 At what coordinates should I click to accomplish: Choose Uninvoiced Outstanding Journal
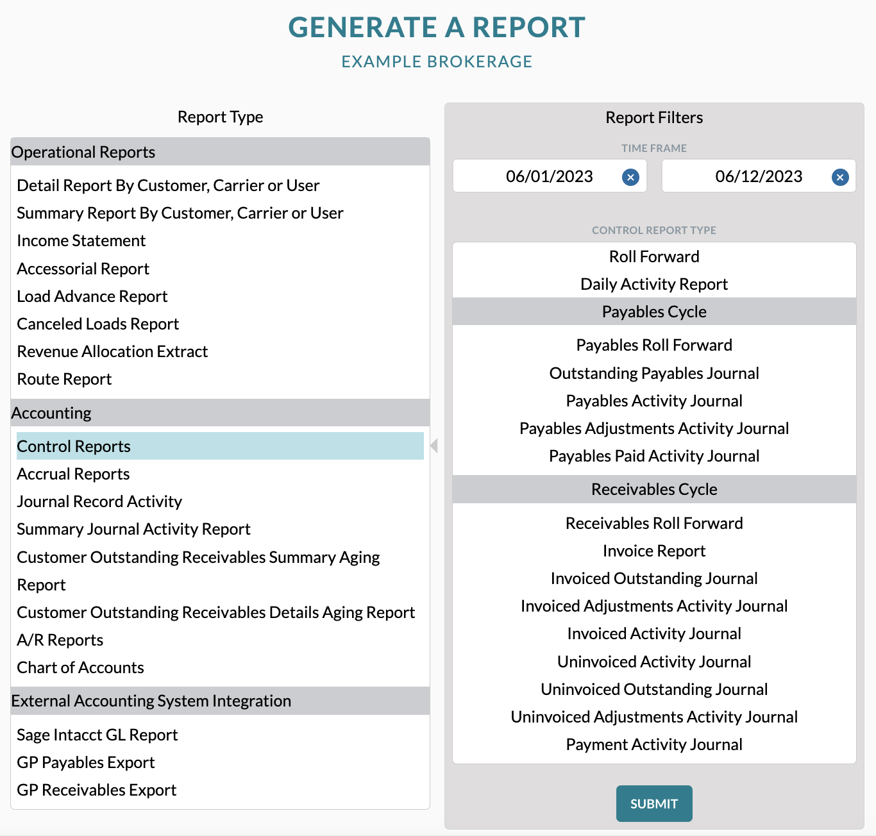pos(654,689)
